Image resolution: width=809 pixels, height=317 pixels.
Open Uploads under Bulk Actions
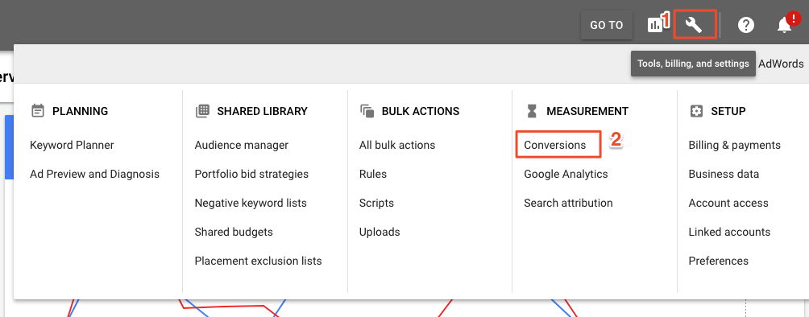(x=380, y=232)
